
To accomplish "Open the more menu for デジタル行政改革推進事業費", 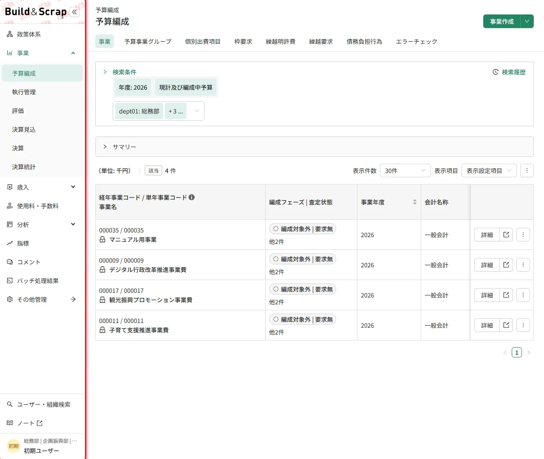I will [523, 265].
